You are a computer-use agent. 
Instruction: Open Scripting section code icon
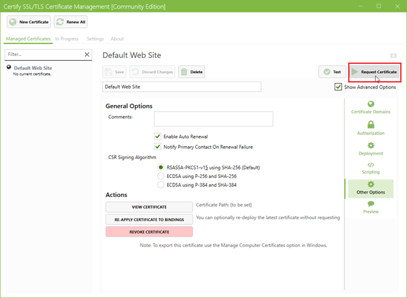[370, 168]
